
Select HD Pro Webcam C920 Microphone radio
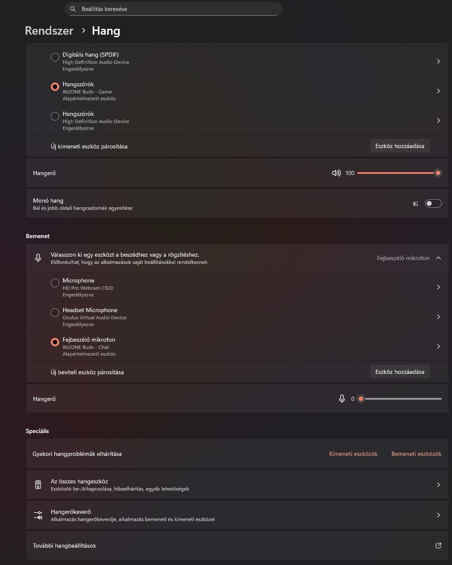click(55, 283)
